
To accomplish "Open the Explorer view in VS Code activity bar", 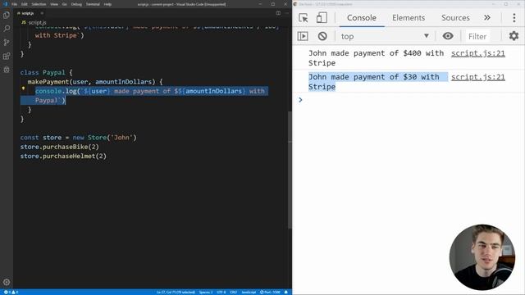I will click(x=7, y=15).
